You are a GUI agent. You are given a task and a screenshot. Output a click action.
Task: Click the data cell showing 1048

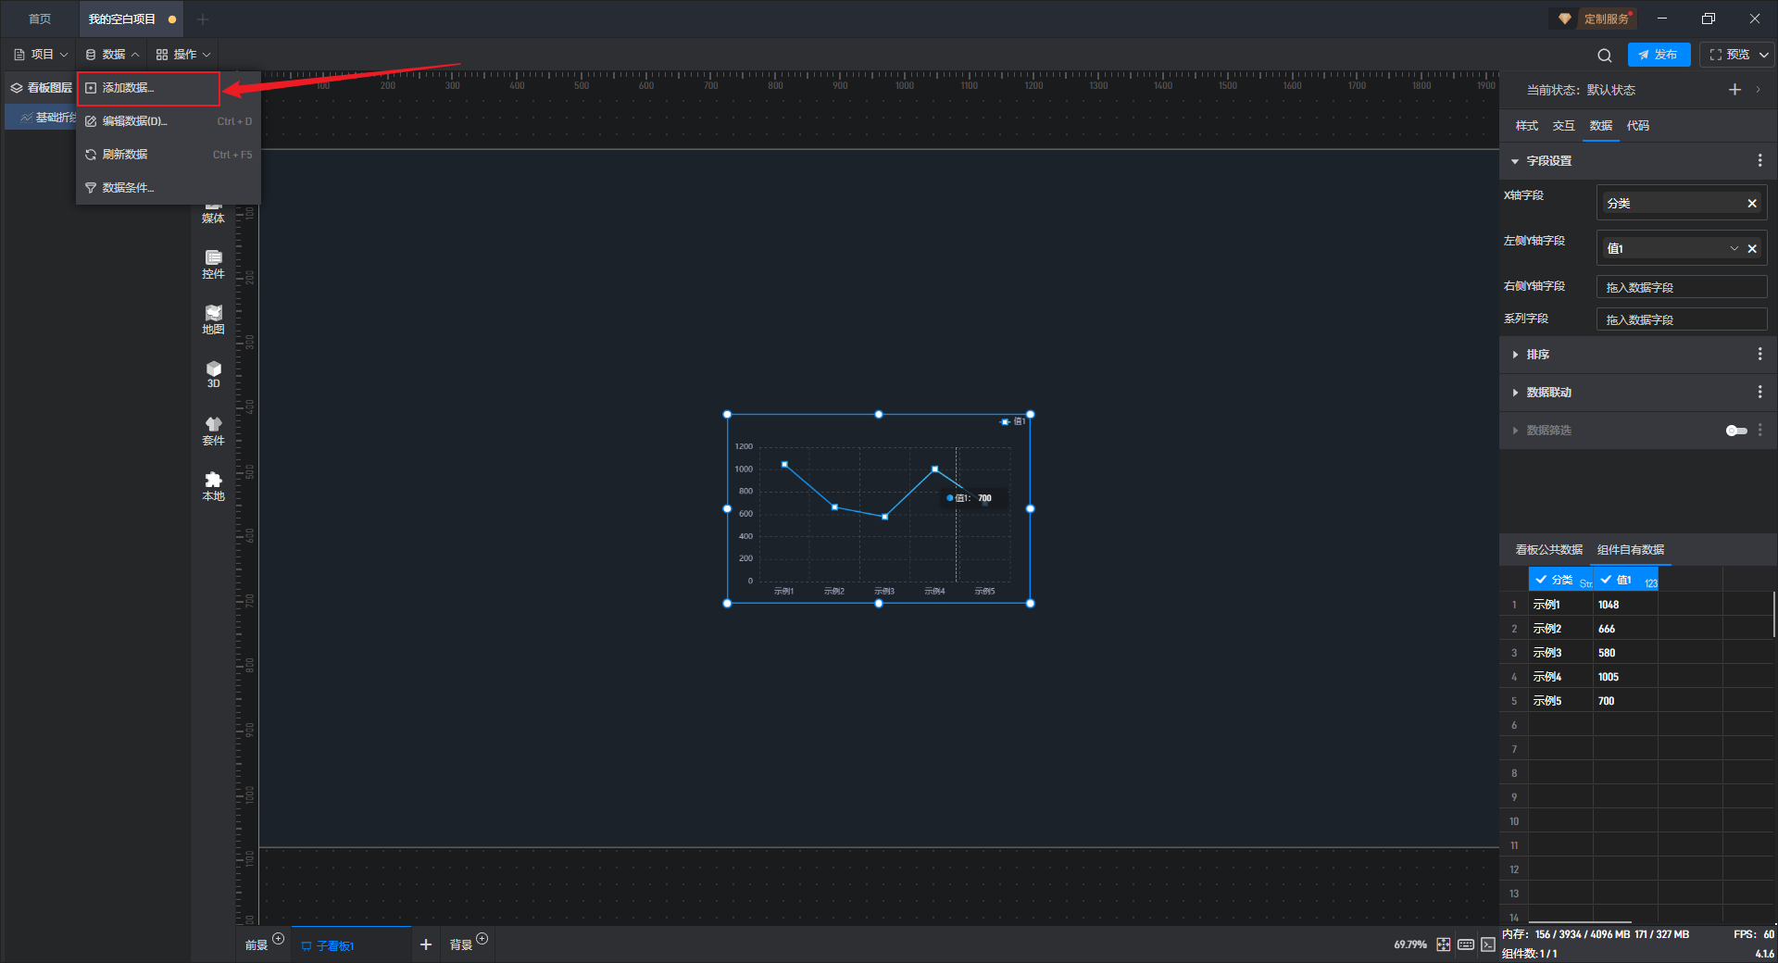(x=1625, y=605)
